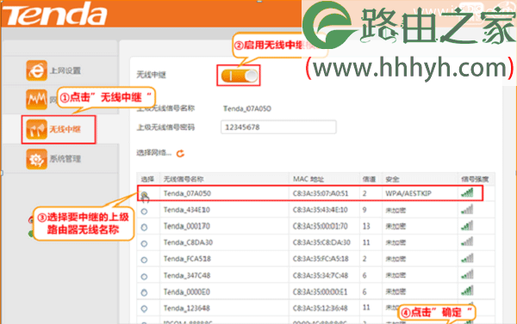Click the 无线信号名称 column header

(x=184, y=180)
